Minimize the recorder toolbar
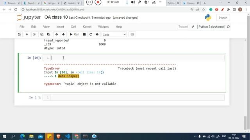The height and width of the screenshot is (140, 250). (161, 2)
